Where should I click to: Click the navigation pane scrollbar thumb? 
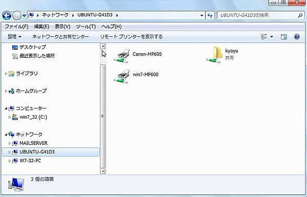(103, 116)
